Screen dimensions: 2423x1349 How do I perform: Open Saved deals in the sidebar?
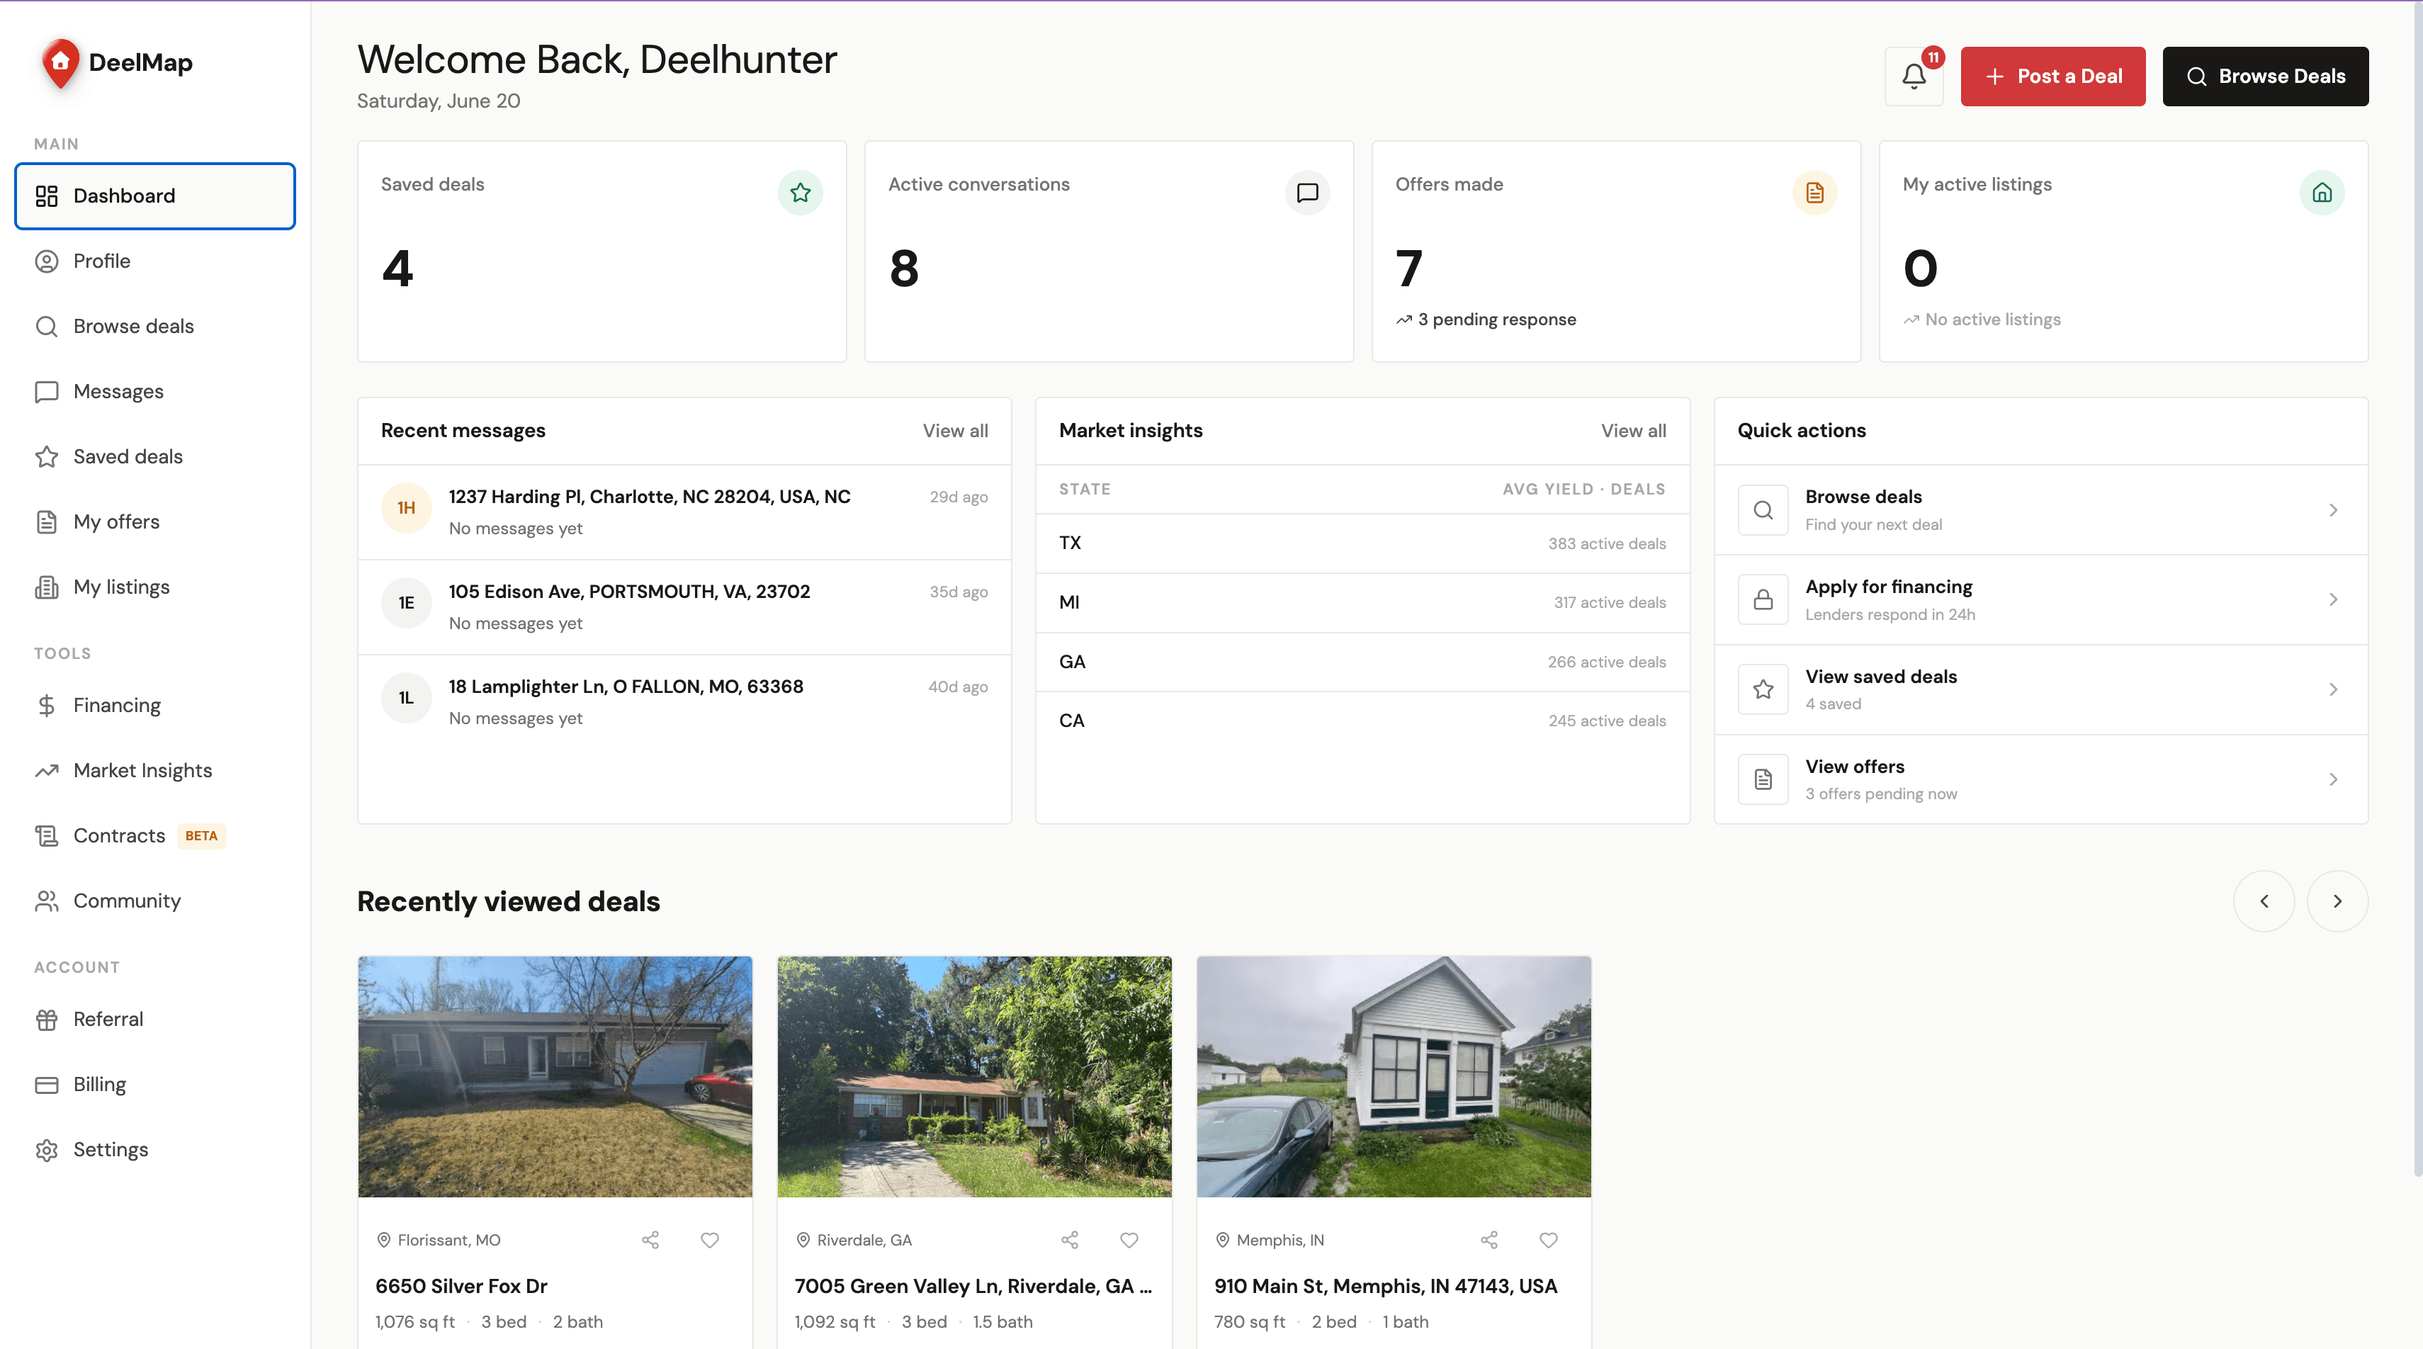[155, 456]
